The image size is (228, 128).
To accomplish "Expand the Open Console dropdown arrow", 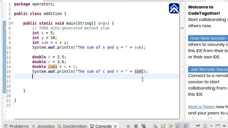I will [x=224, y=126].
